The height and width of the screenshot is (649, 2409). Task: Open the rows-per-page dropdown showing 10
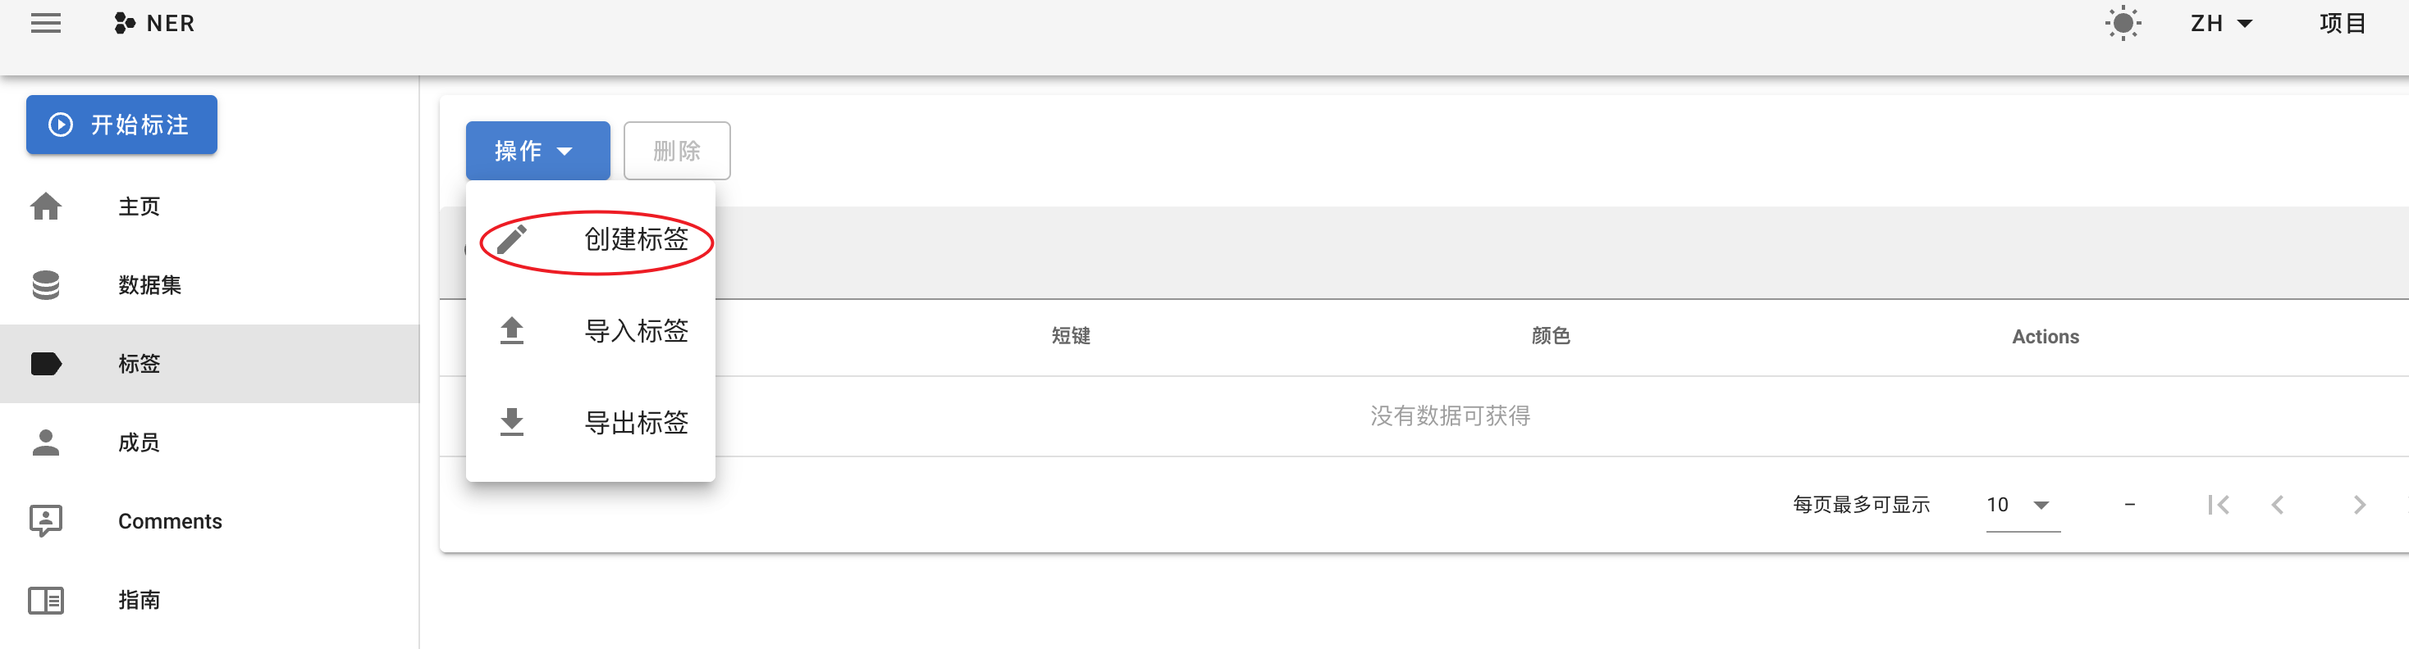(2021, 506)
